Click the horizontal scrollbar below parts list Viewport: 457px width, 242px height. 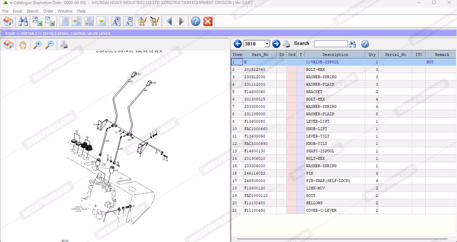point(341,239)
